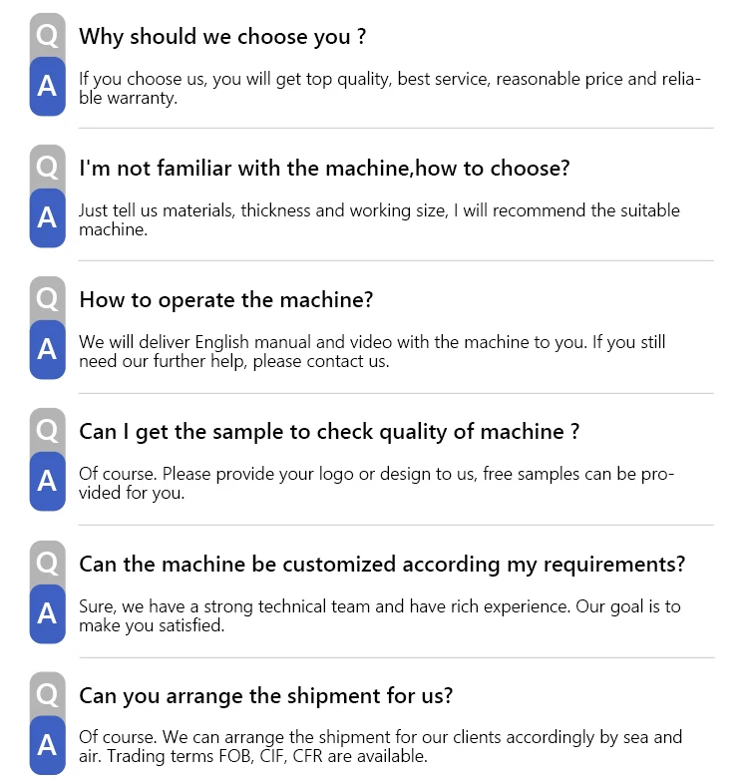This screenshot has height=781, width=748.
Task: Select the A icon beside the English manual answer
Action: click(47, 349)
